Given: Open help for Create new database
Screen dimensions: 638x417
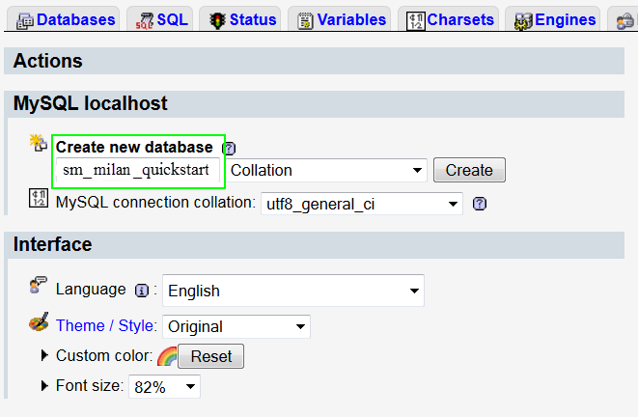Looking at the screenshot, I should tap(229, 149).
